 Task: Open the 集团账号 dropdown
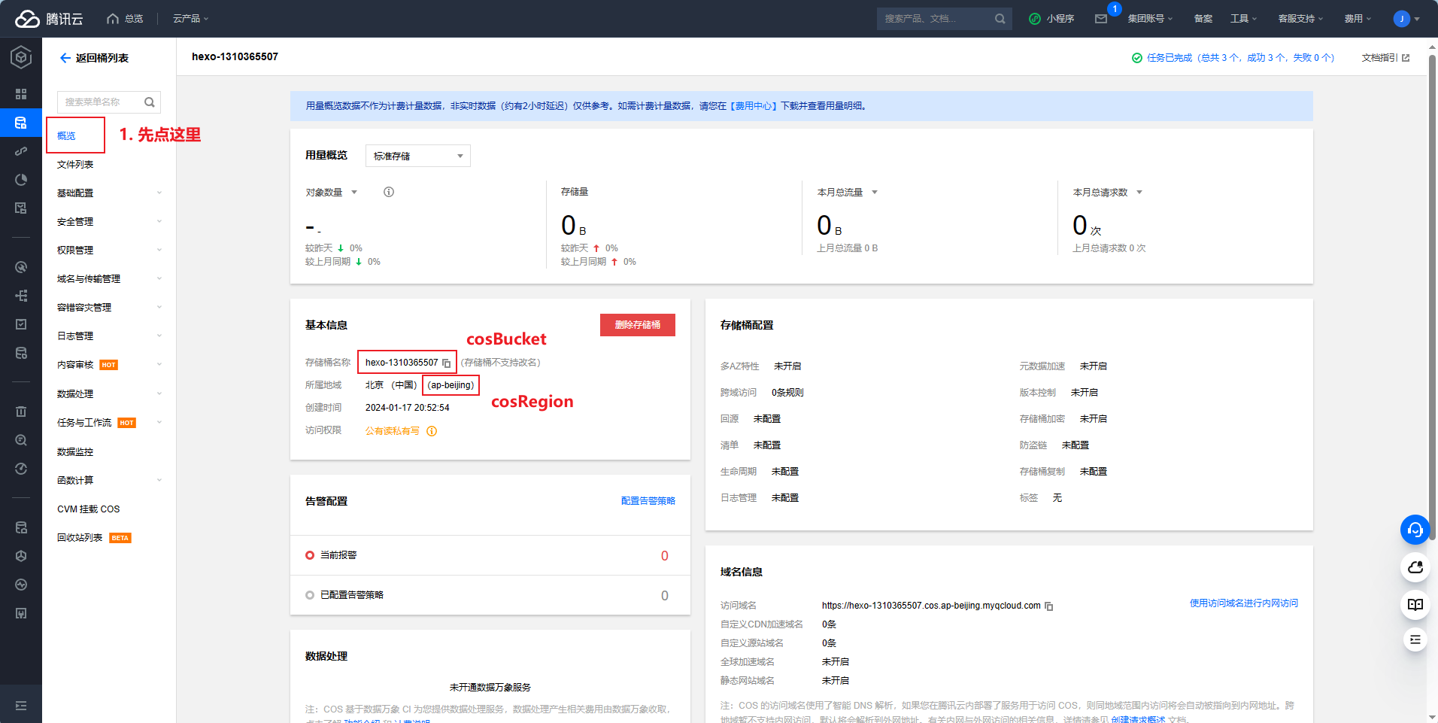point(1150,19)
